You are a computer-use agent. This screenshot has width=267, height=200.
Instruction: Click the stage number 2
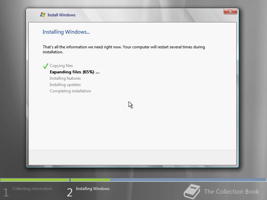click(x=70, y=193)
